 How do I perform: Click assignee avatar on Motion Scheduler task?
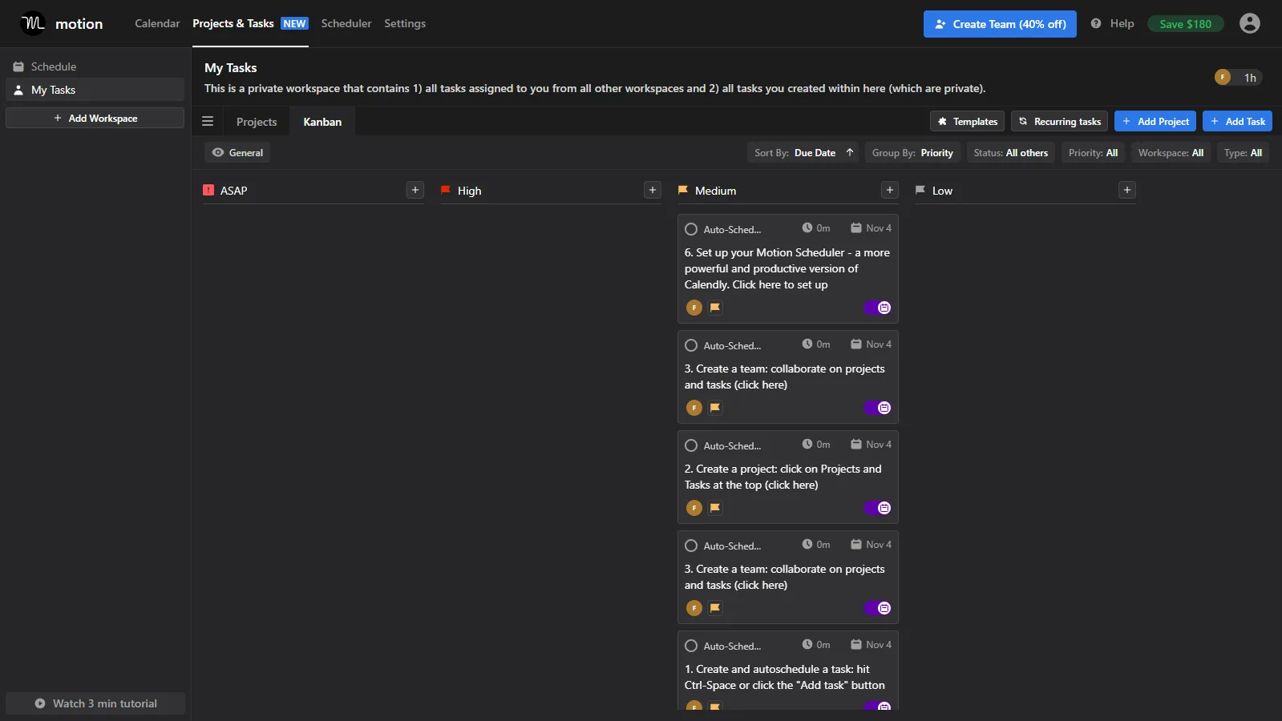click(x=694, y=308)
